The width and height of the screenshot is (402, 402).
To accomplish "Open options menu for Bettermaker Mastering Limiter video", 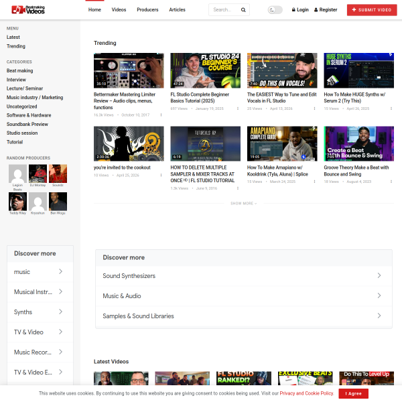I will (x=161, y=115).
